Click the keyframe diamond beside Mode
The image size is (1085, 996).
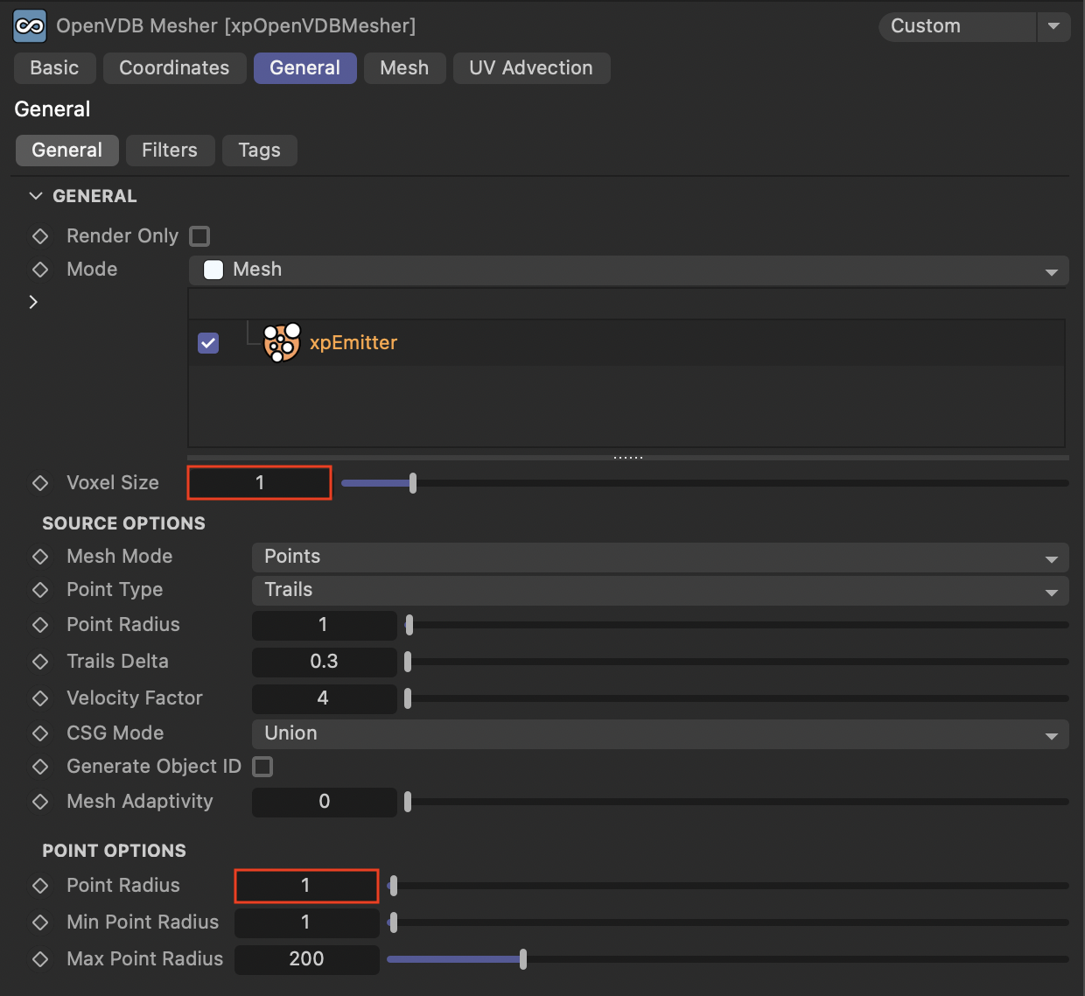40,270
